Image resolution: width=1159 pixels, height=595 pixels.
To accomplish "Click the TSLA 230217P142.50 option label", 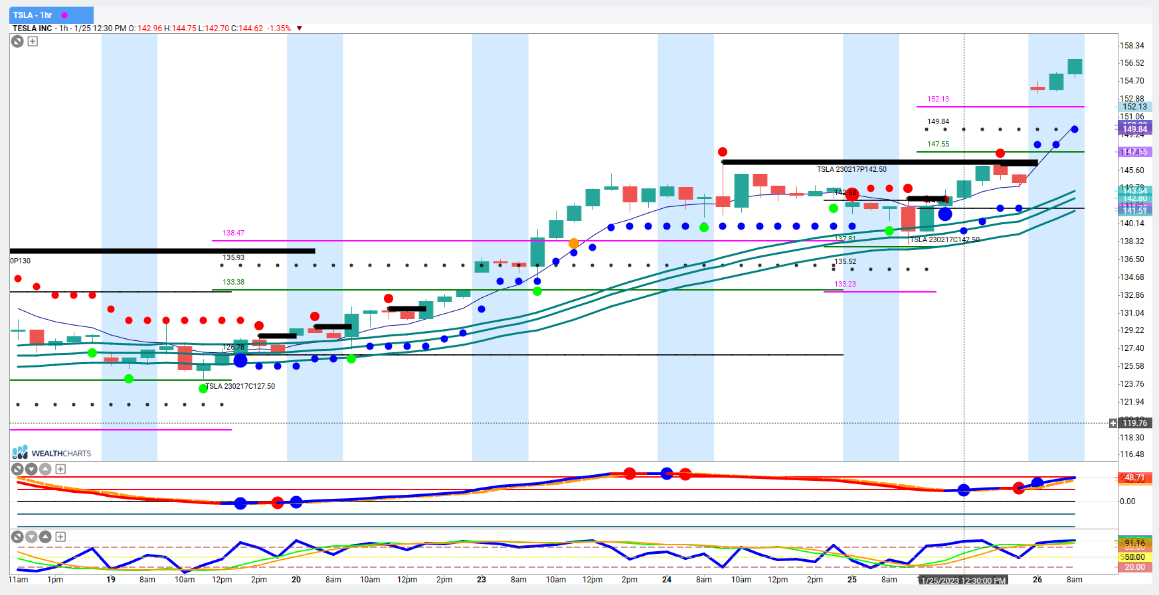I will 851,170.
